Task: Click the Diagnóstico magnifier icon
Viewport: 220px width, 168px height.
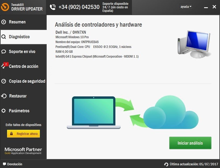Action: [4, 37]
